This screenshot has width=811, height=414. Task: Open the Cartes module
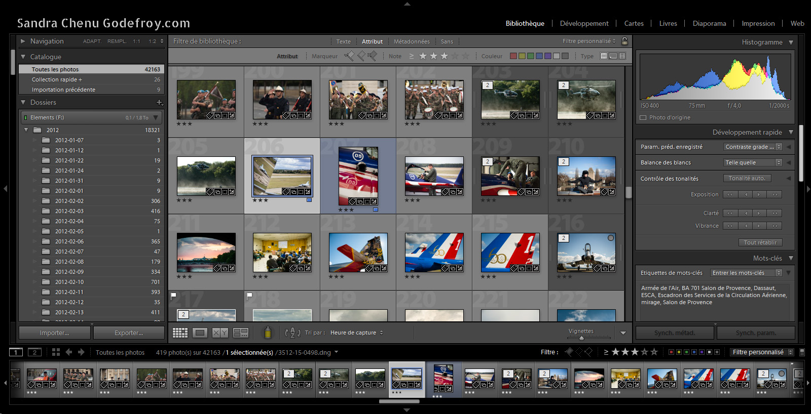(634, 23)
